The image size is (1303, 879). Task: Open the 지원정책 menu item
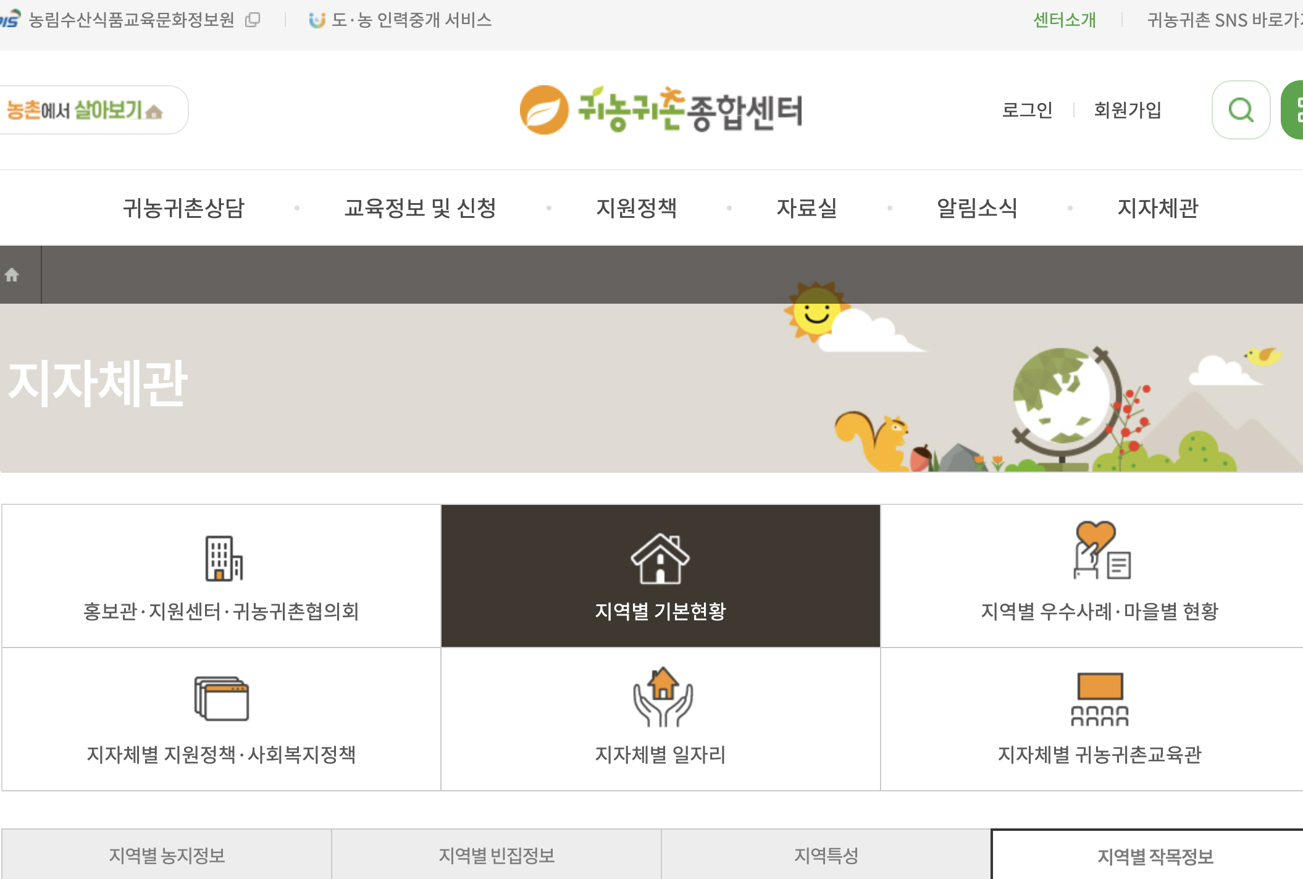pyautogui.click(x=636, y=208)
